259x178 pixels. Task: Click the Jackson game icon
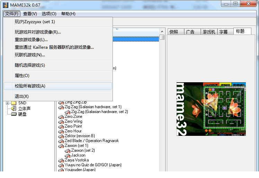68,156
